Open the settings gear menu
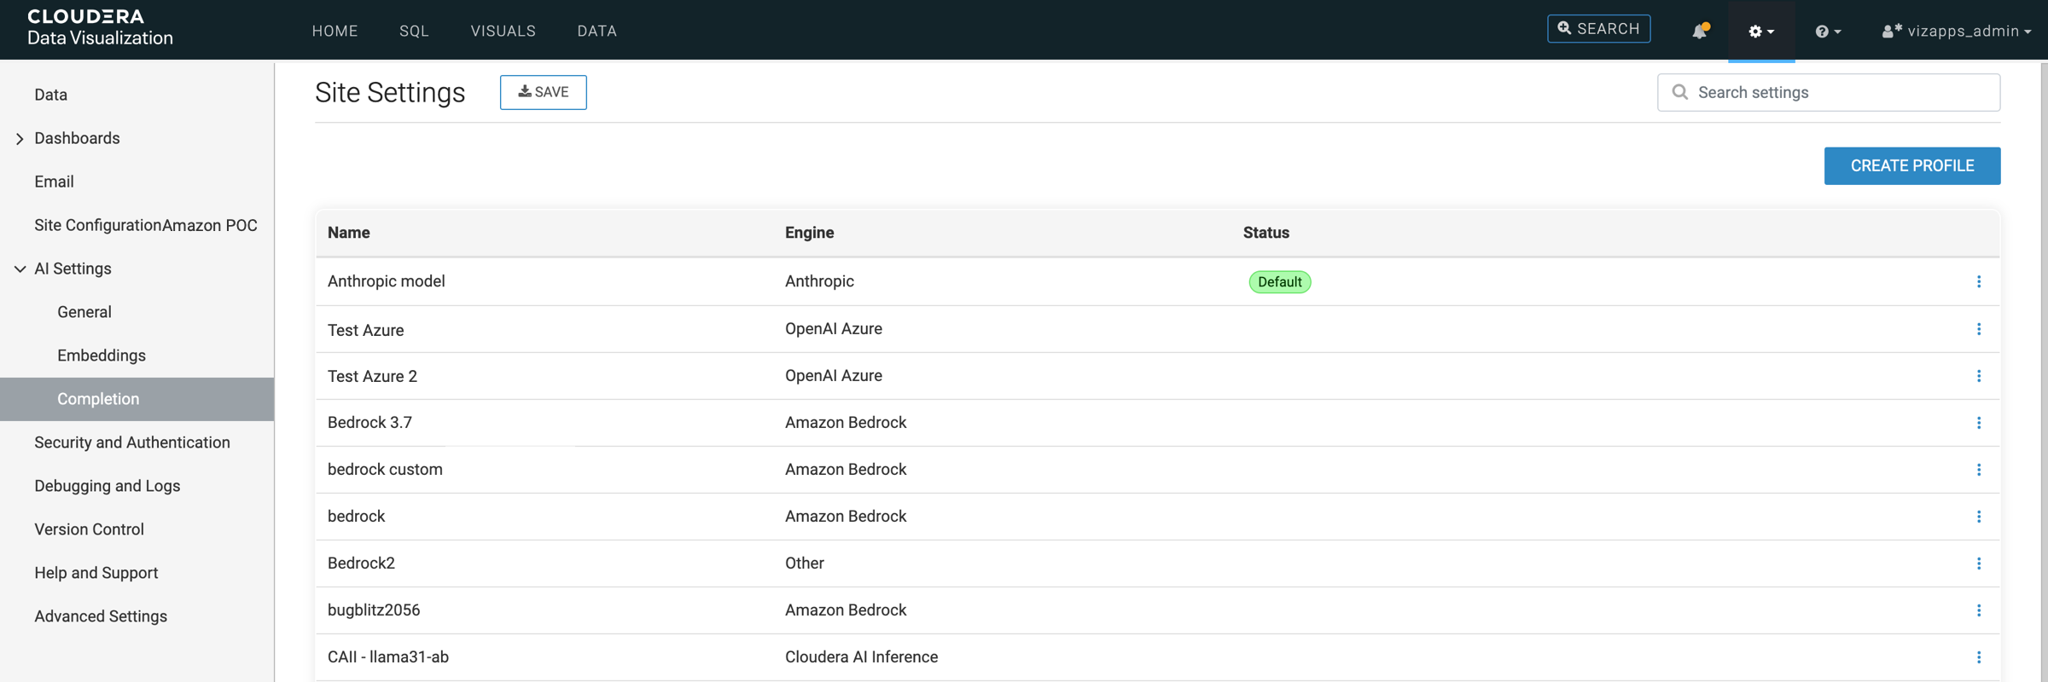The height and width of the screenshot is (682, 2048). [x=1760, y=32]
